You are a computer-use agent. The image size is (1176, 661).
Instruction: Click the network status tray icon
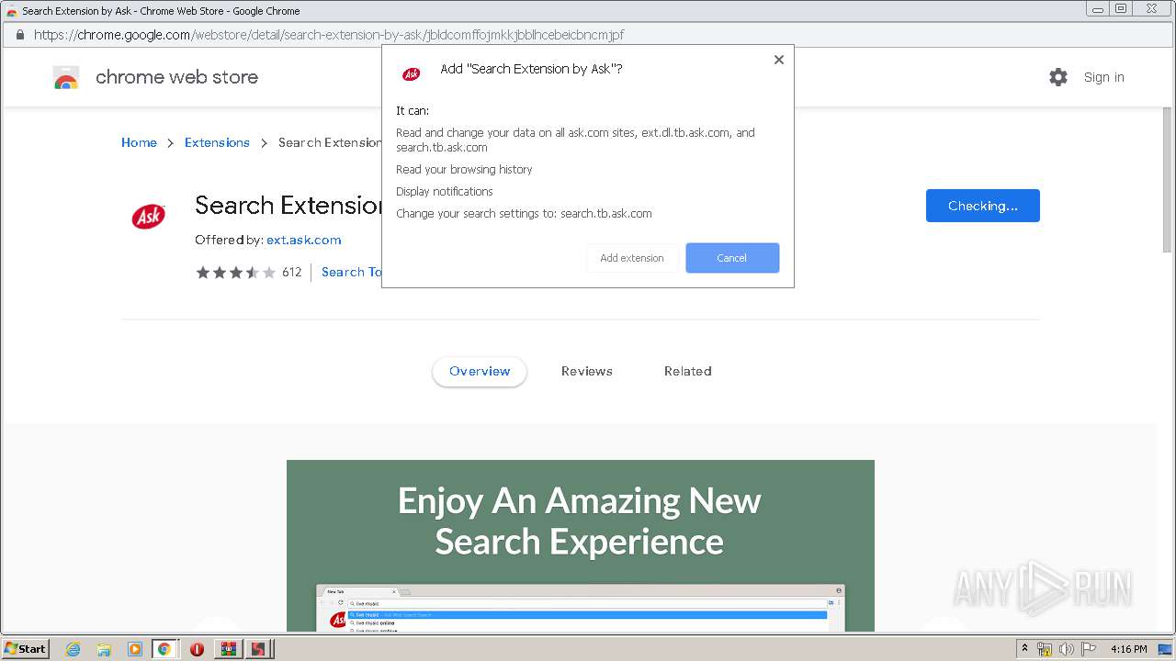pyautogui.click(x=1045, y=649)
